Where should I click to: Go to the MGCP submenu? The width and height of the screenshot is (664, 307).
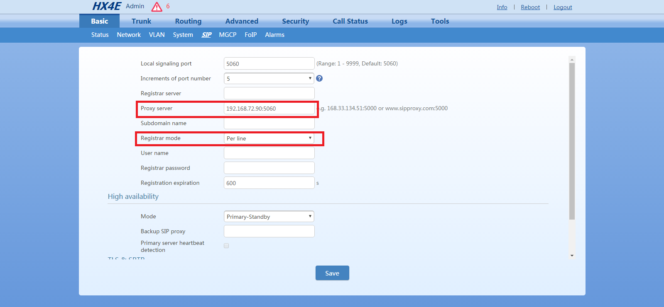[228, 35]
